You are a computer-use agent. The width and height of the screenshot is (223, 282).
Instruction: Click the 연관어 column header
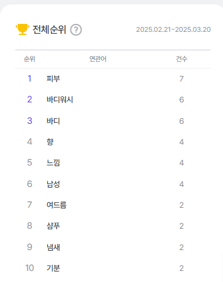click(98, 59)
